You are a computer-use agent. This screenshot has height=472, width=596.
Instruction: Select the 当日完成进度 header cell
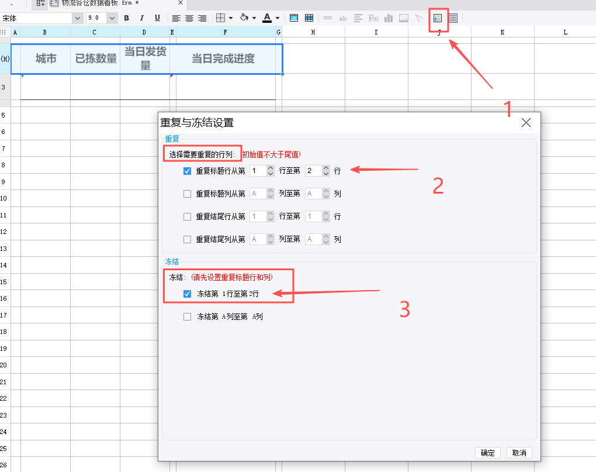click(x=223, y=58)
